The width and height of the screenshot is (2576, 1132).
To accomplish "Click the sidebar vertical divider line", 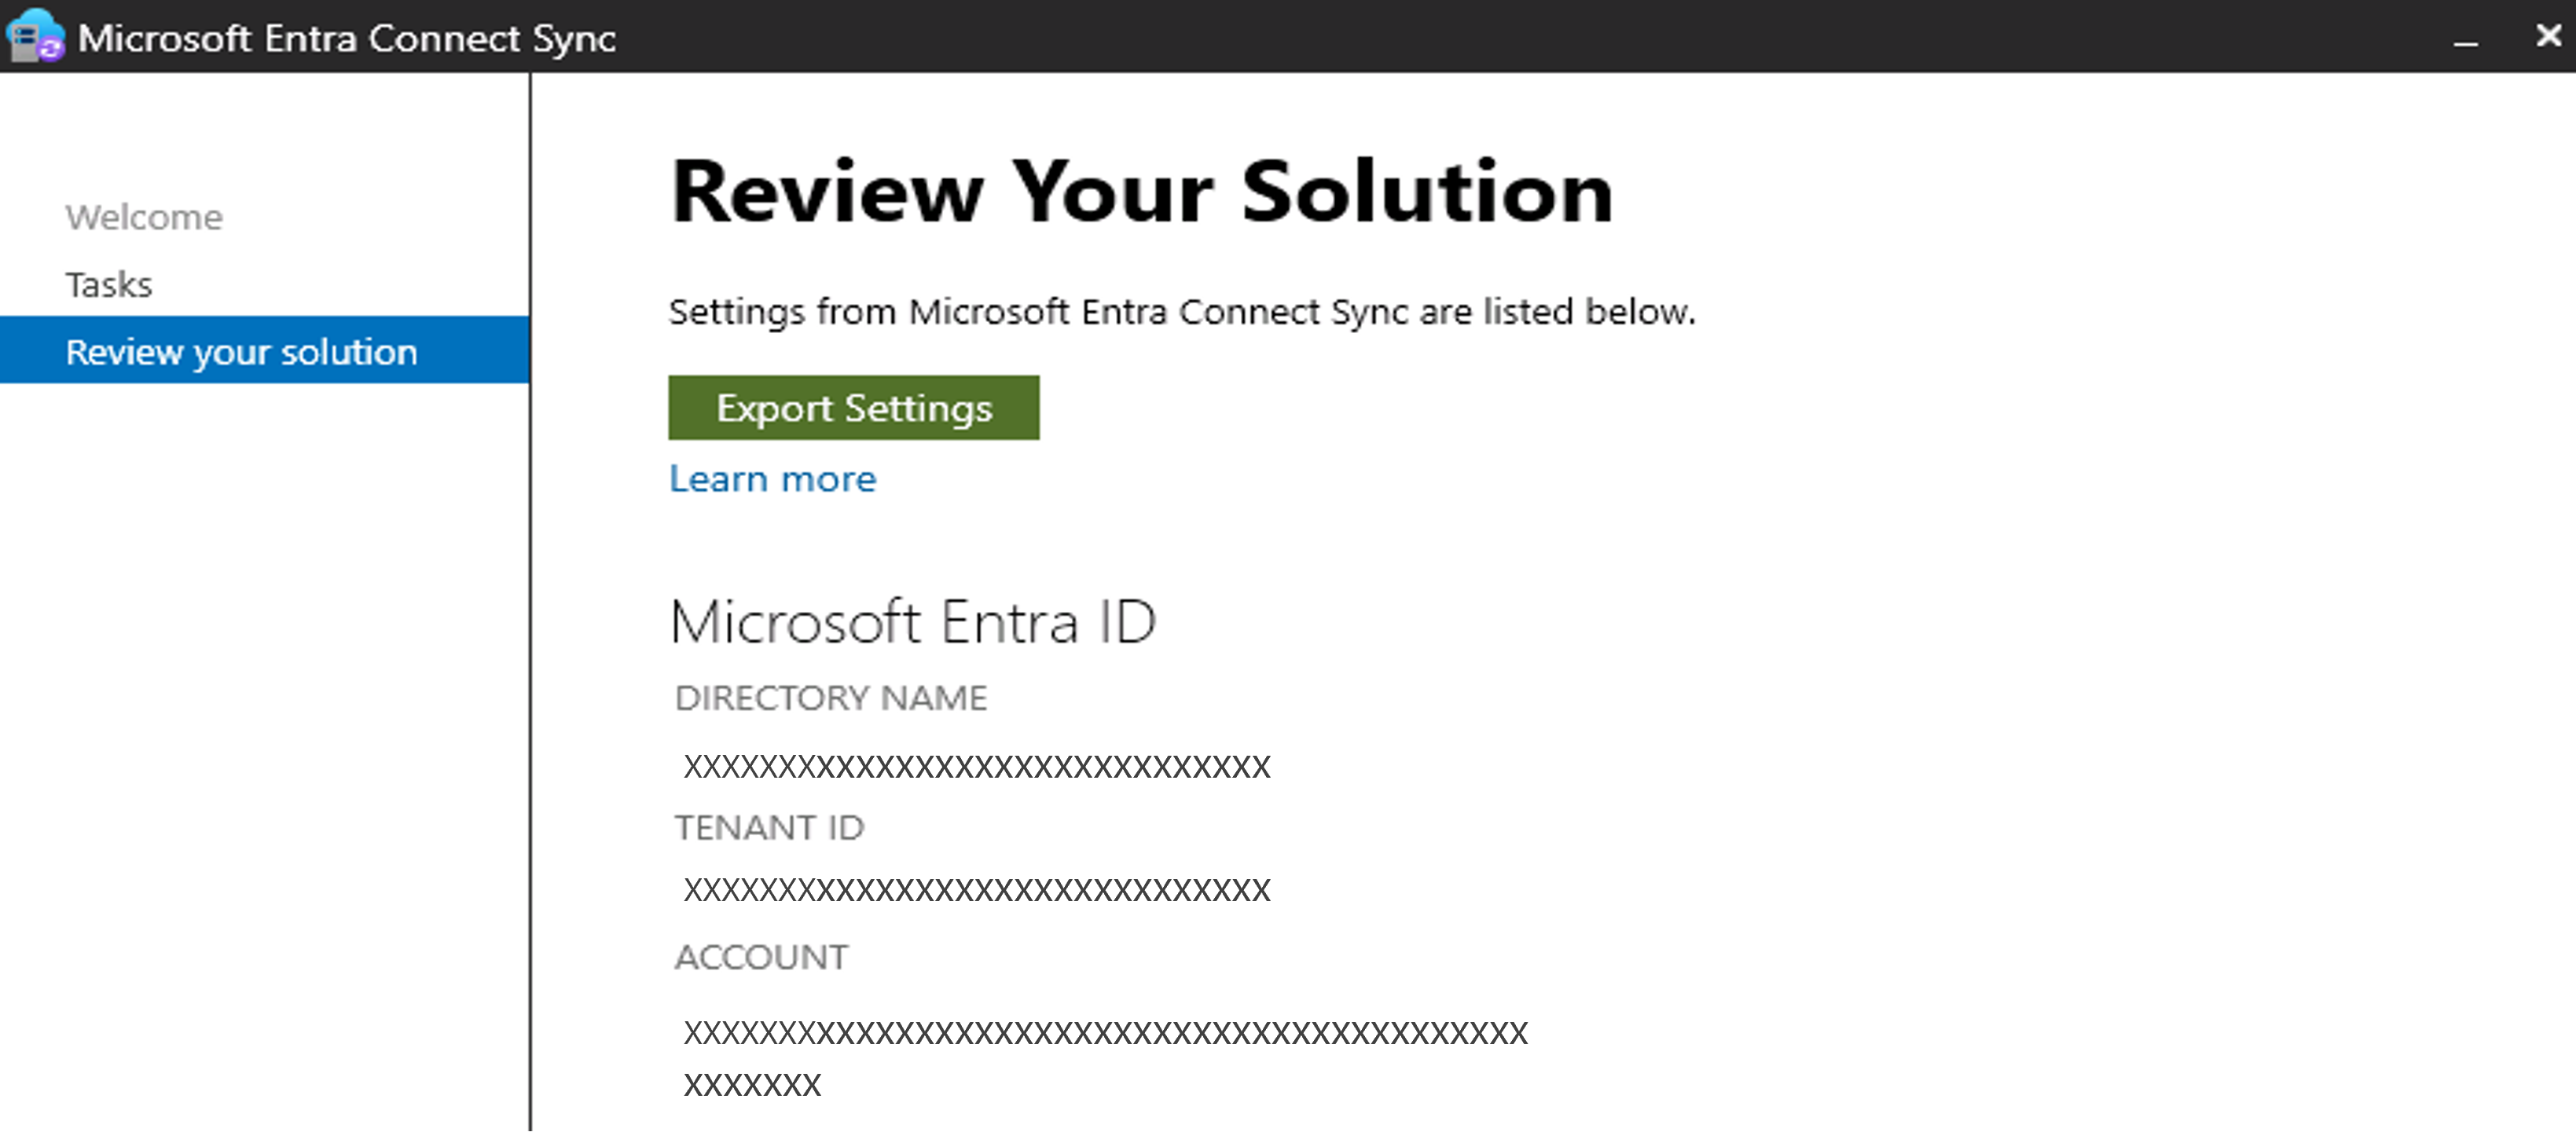I will (530, 700).
